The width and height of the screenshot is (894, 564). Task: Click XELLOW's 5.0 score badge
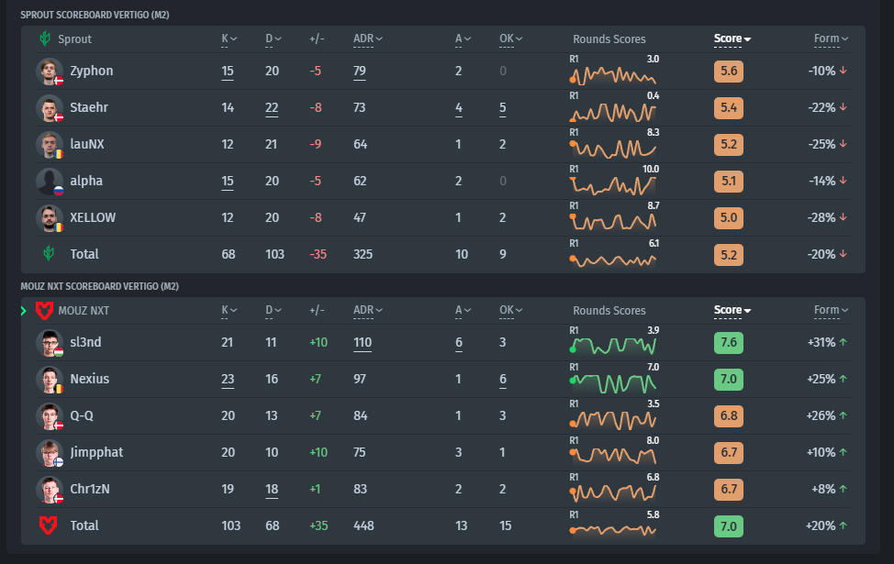click(729, 217)
